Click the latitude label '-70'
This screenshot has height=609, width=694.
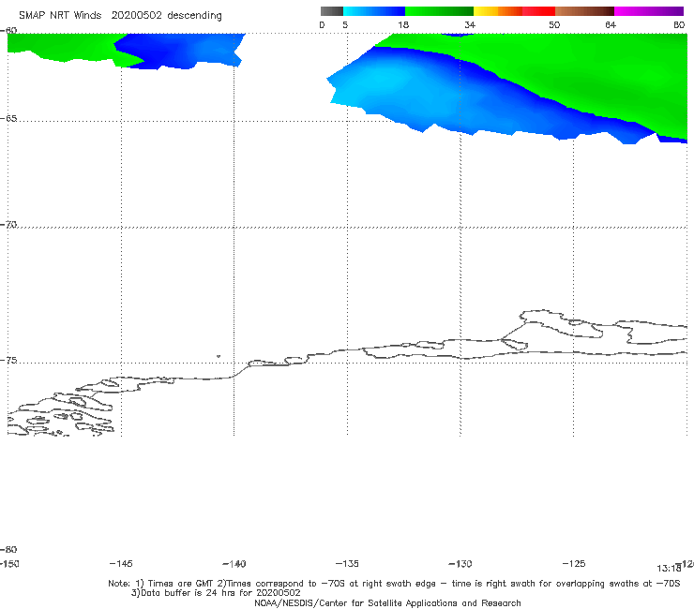coord(8,225)
